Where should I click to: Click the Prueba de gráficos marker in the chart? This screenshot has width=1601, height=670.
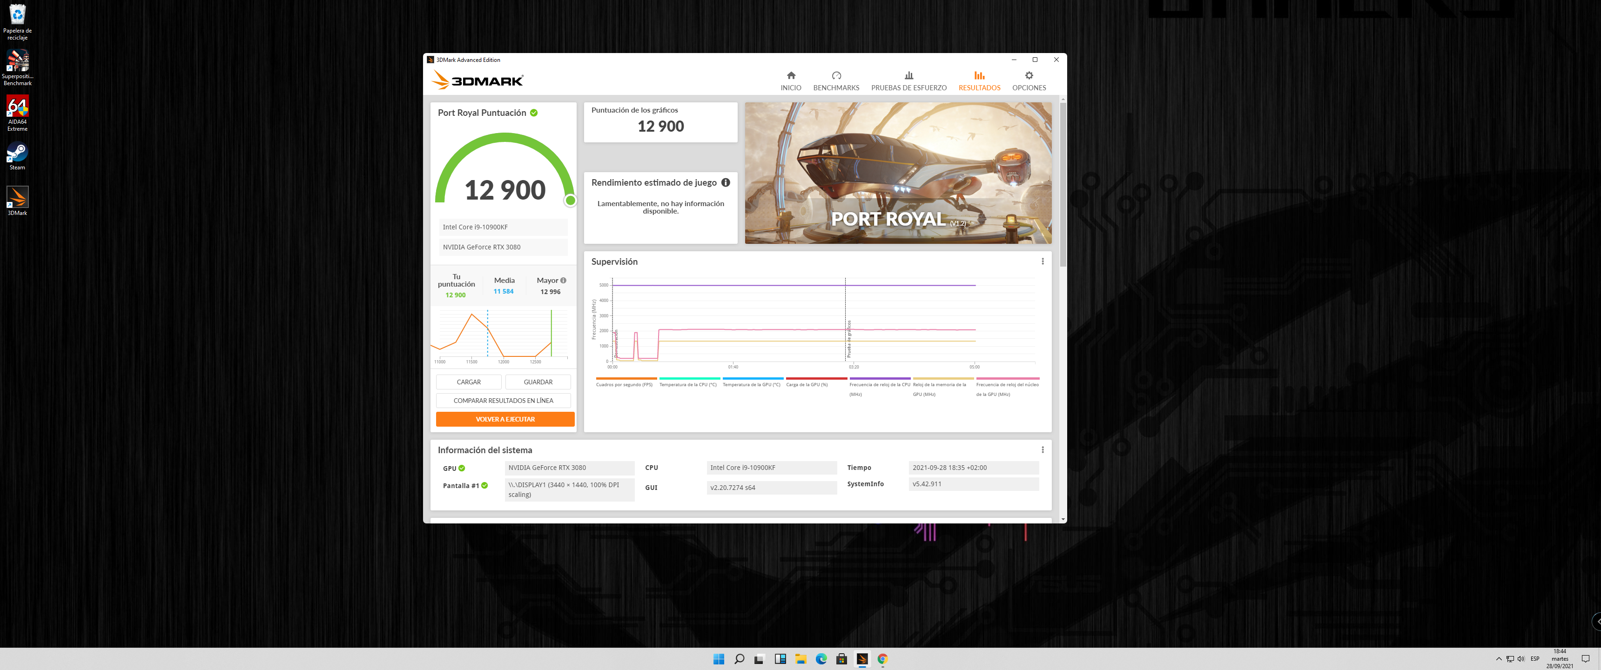(x=848, y=339)
